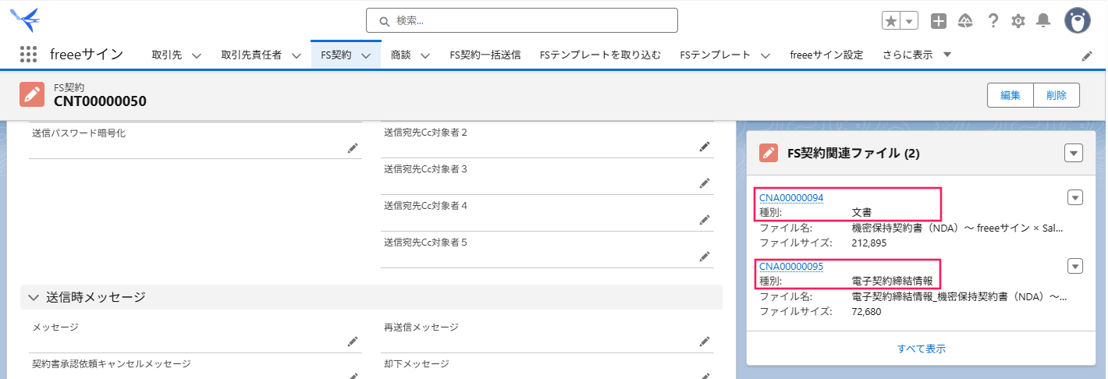This screenshot has width=1108, height=379.
Task: Open the CNA00000095 row actions dropdown
Action: click(1075, 267)
